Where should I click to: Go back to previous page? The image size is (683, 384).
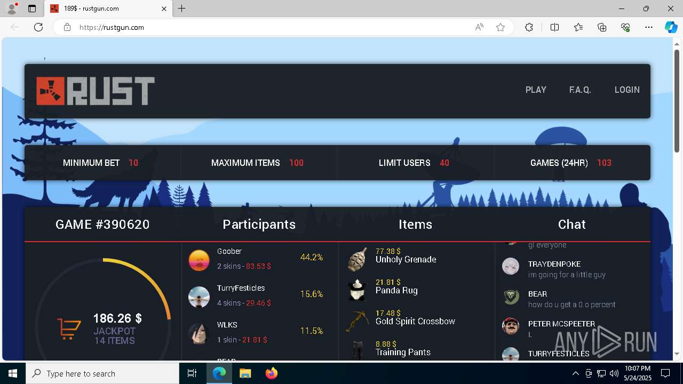click(x=15, y=27)
